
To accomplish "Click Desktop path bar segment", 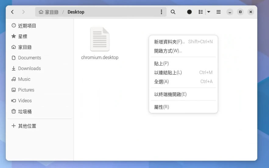I will (x=76, y=12).
